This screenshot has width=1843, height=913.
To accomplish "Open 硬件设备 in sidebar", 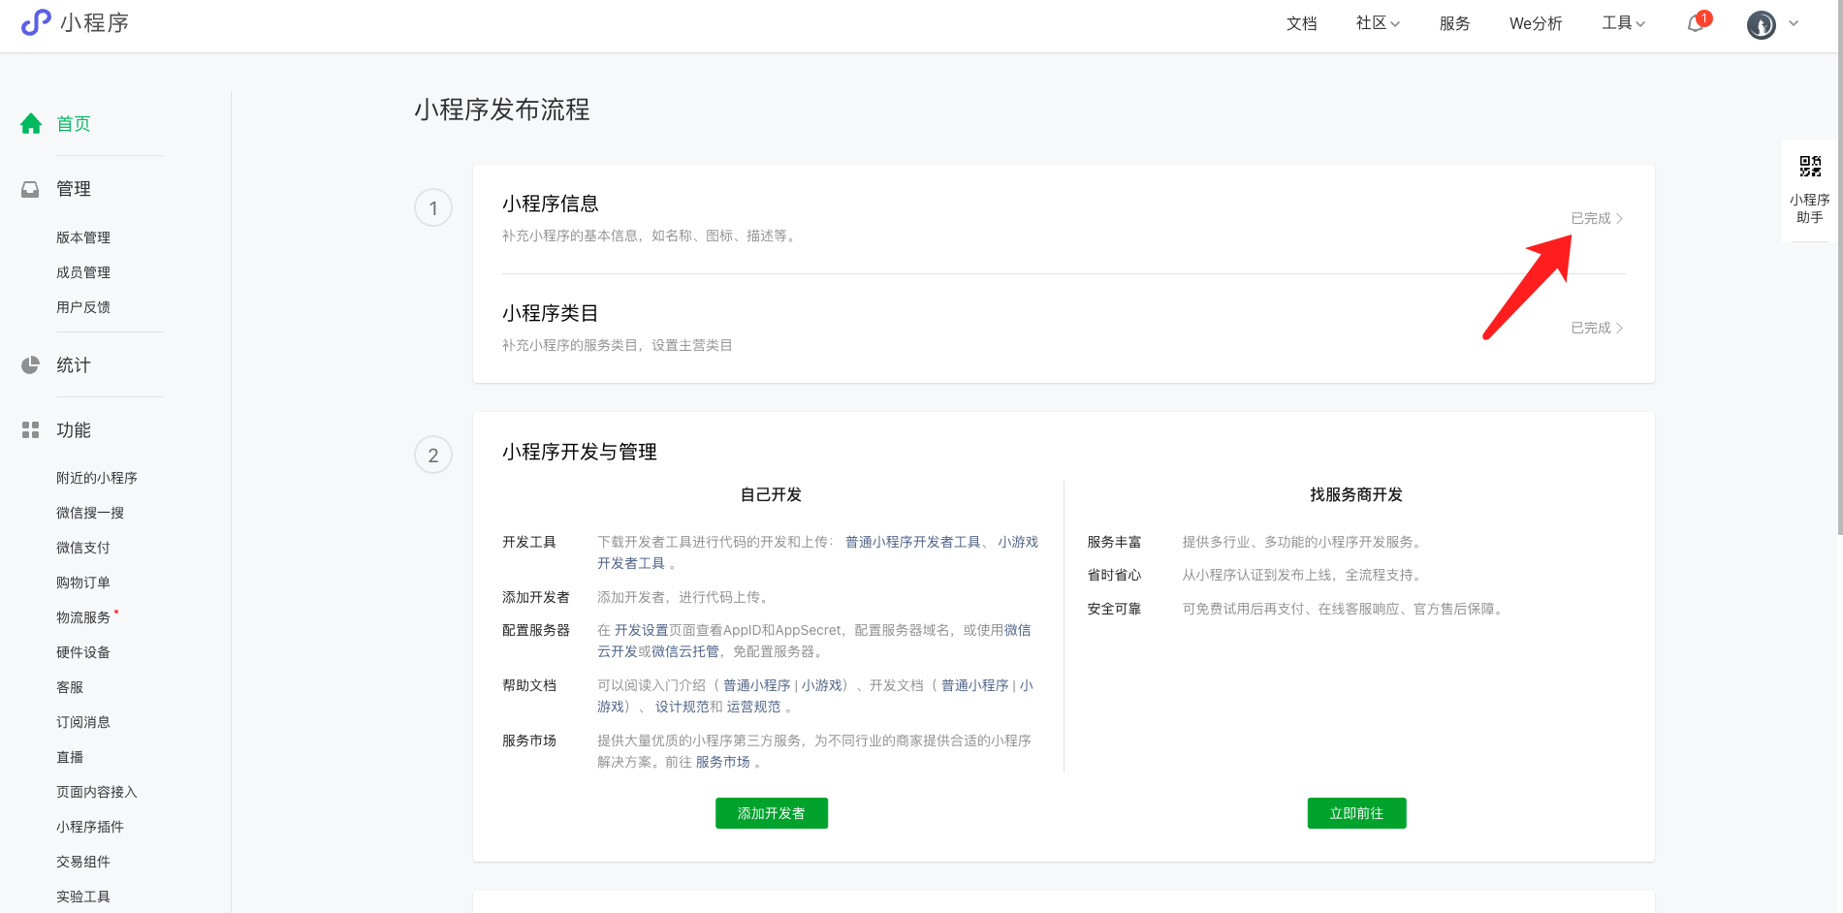I will (x=83, y=652).
